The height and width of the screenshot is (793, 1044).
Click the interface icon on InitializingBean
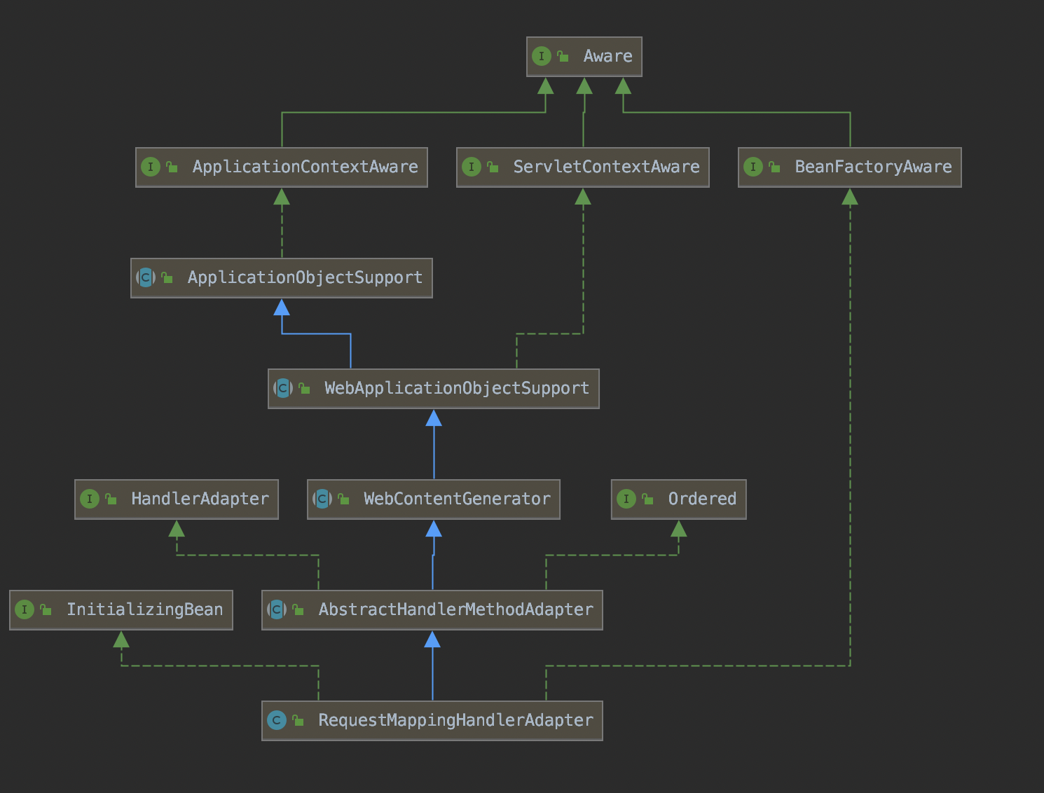pyautogui.click(x=25, y=609)
